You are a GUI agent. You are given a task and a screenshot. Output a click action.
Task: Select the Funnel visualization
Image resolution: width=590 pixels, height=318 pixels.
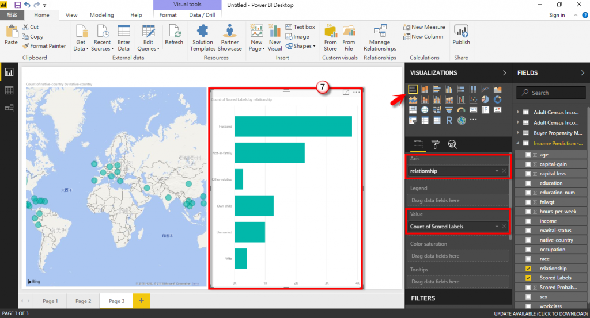(x=449, y=110)
